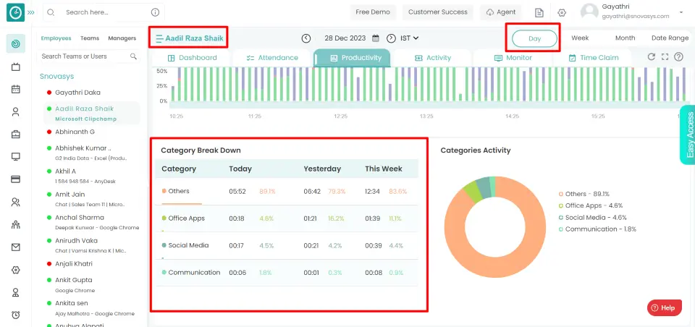The width and height of the screenshot is (695, 327).
Task: Click the Agent download button
Action: (x=501, y=12)
